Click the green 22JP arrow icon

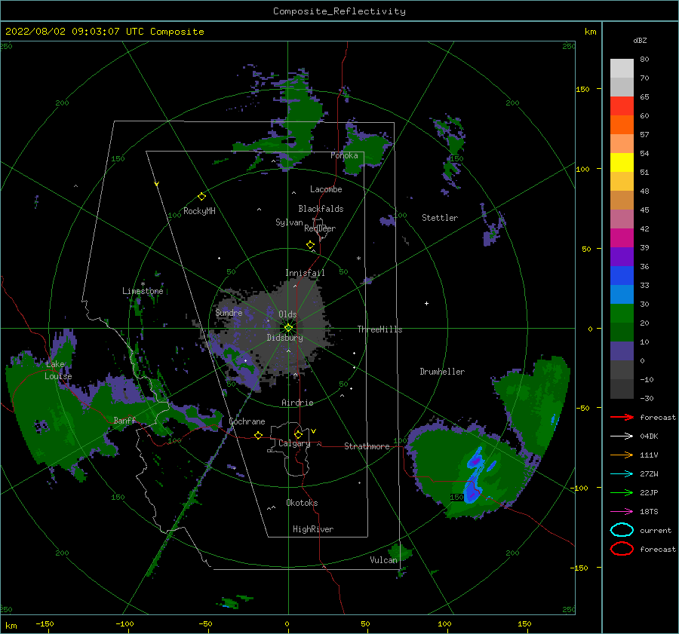coord(622,492)
